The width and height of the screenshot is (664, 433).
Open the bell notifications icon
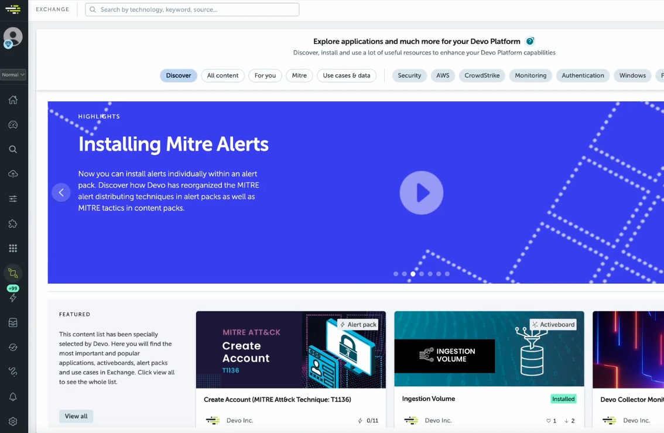[x=13, y=397]
